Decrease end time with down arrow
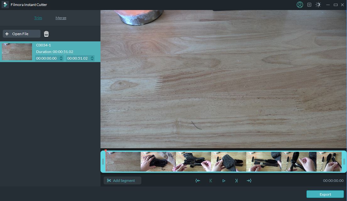The image size is (347, 201). pos(92,60)
